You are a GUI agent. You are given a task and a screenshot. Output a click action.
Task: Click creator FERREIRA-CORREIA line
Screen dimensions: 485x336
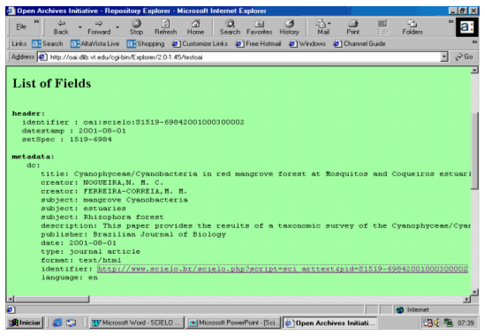[x=114, y=191]
